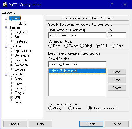
Task: Click in the Host Name field
Action: 77,35
